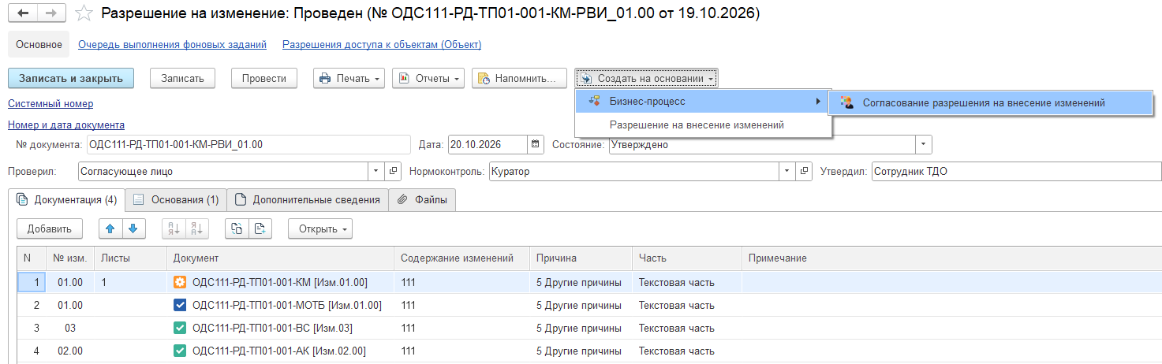Click the Напомнить... button
The height and width of the screenshot is (364, 1162).
(519, 78)
